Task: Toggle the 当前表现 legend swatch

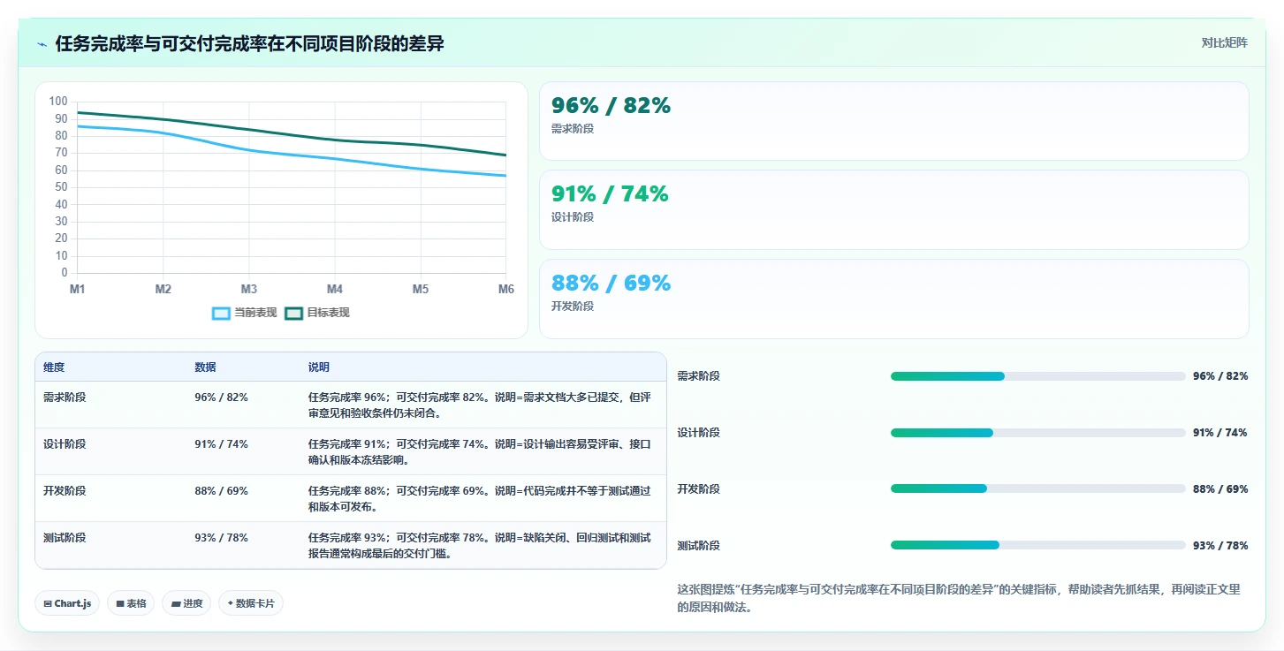Action: [x=221, y=313]
